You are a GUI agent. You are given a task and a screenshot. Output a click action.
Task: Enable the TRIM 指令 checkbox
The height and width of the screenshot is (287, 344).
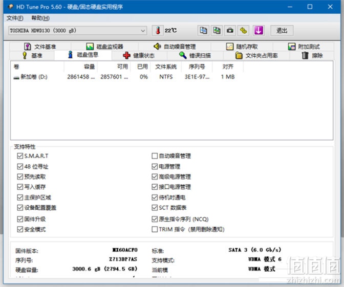point(155,229)
